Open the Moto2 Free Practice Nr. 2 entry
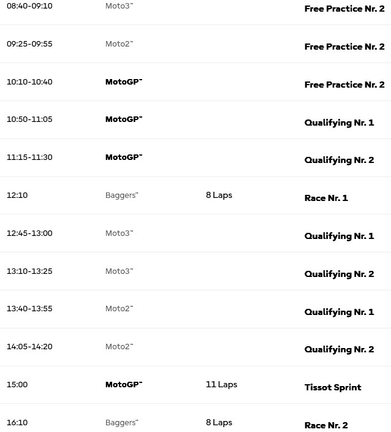The width and height of the screenshot is (391, 432). click(344, 47)
